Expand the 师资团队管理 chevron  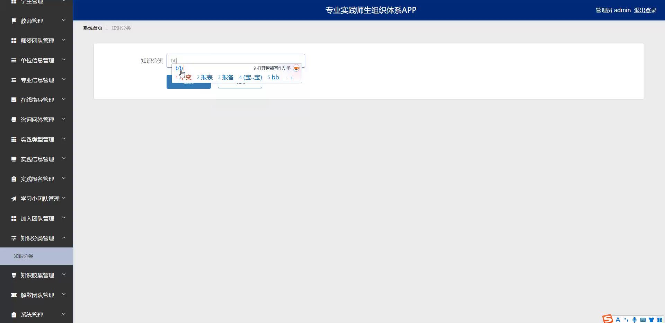(64, 40)
